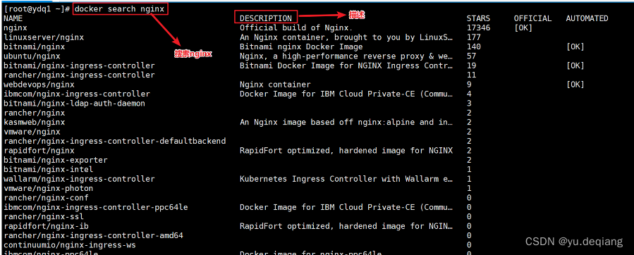The height and width of the screenshot is (255, 634).
Task: Select 'bitnami/nginx-ingress-controller' image name
Action: [79, 66]
